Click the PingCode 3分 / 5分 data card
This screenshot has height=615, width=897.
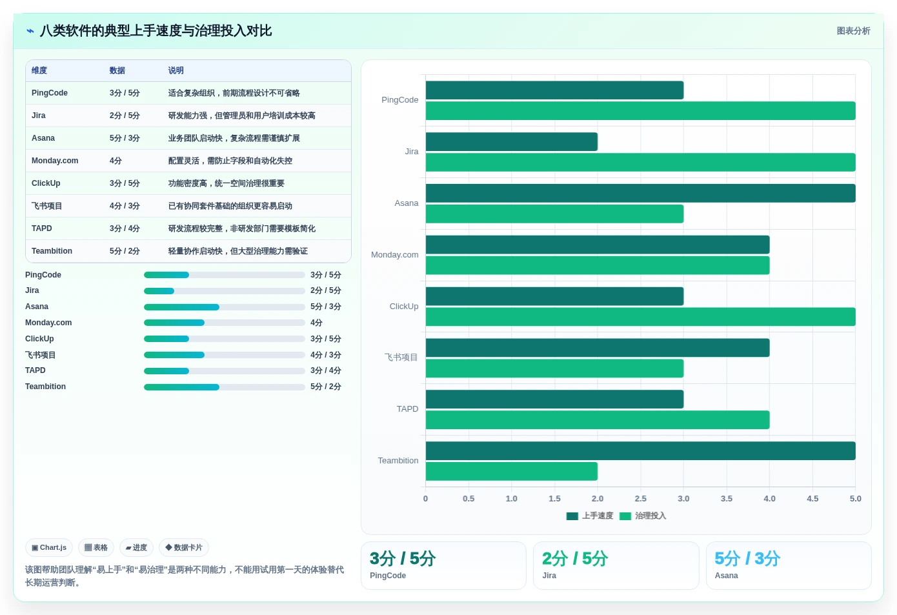tap(443, 565)
